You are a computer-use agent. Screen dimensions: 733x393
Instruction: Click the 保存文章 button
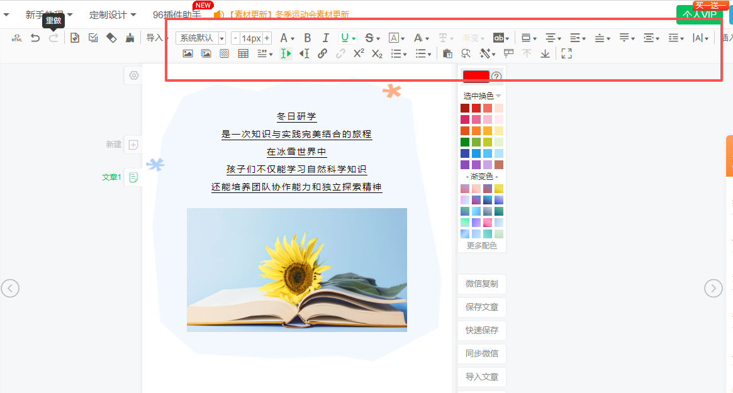pos(481,307)
